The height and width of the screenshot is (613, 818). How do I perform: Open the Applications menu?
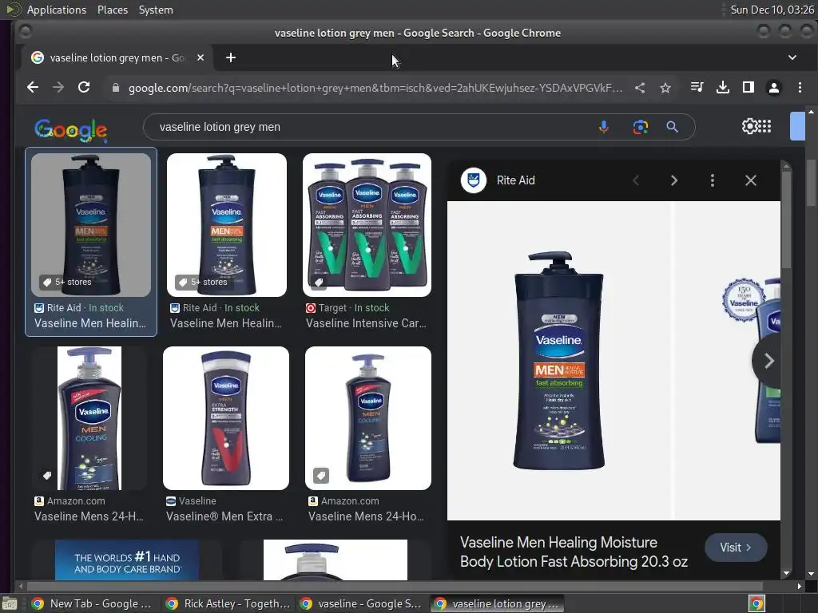click(x=57, y=10)
